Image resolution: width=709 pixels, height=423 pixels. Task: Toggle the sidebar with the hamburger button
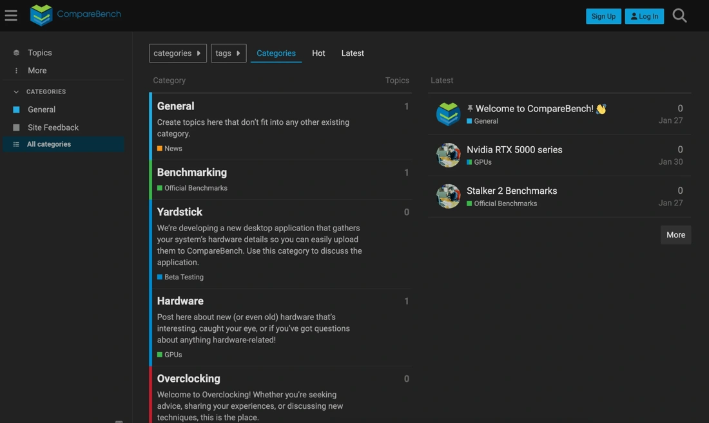pyautogui.click(x=11, y=15)
